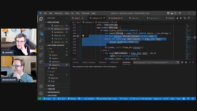This screenshot has height=111, width=197.
Task: Open Explorer More Actions ellipsis
Action: [66, 18]
